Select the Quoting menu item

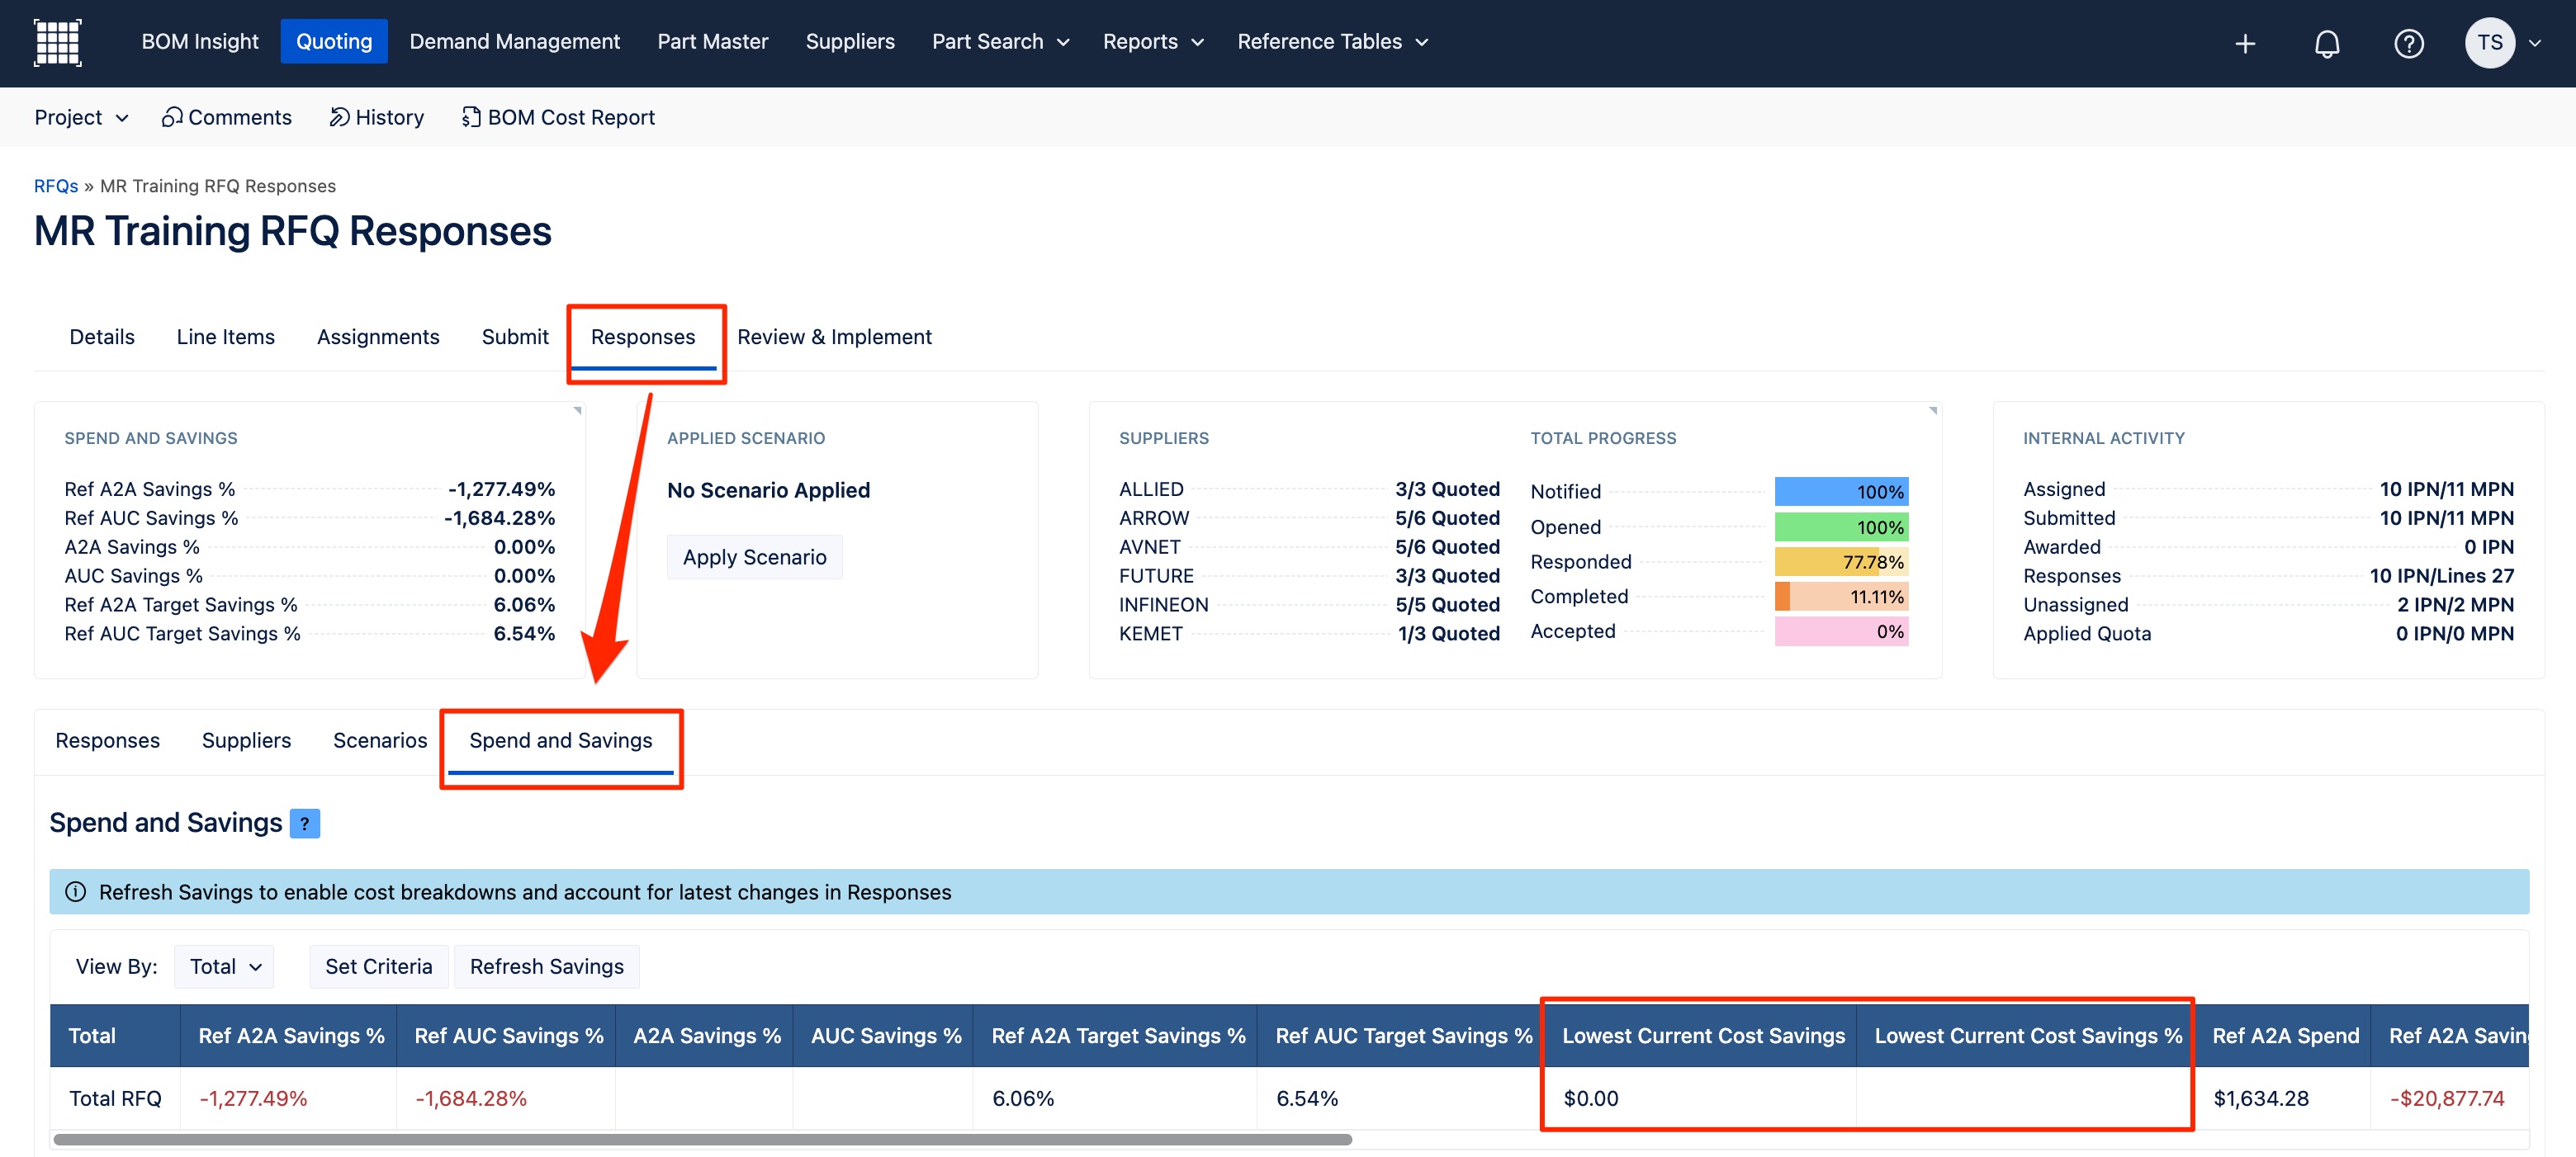[334, 42]
